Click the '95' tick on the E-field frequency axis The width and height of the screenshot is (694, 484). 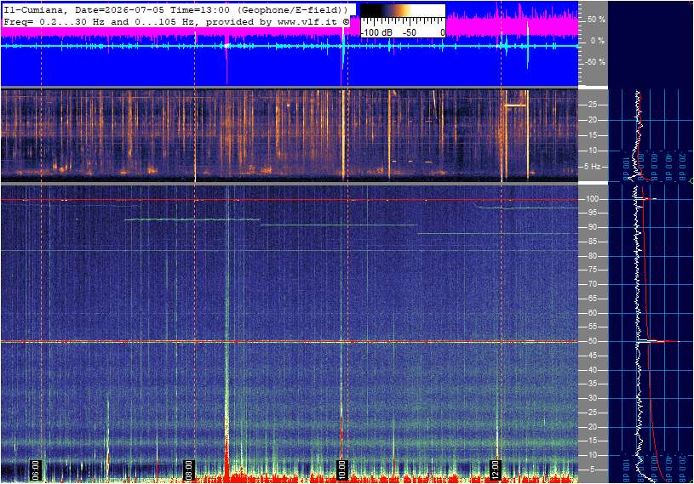(592, 213)
